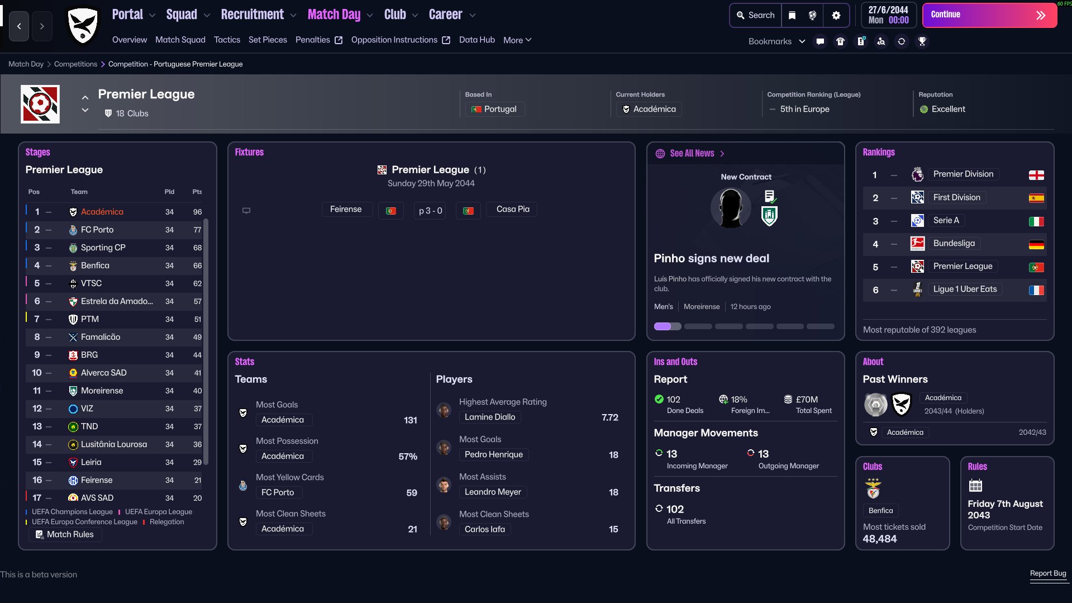Screen dimensions: 1072x603
Task: Expand the Club menu chevron
Action: [415, 16]
